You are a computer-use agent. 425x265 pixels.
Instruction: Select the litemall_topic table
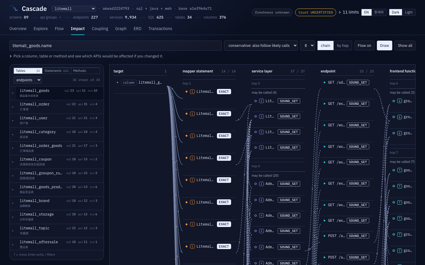pyautogui.click(x=57, y=231)
